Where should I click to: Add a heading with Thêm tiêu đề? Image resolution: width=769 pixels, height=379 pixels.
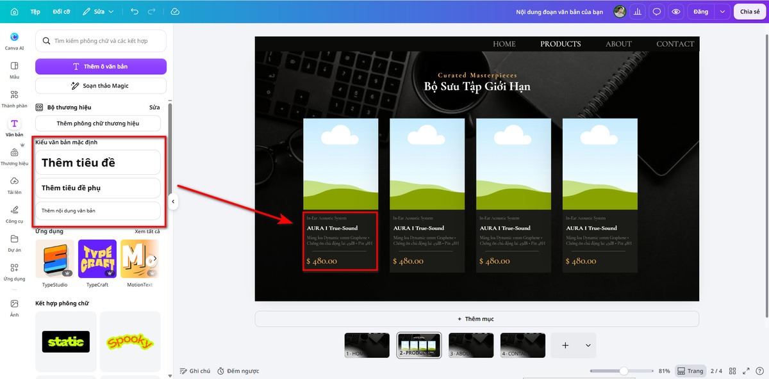tap(97, 163)
